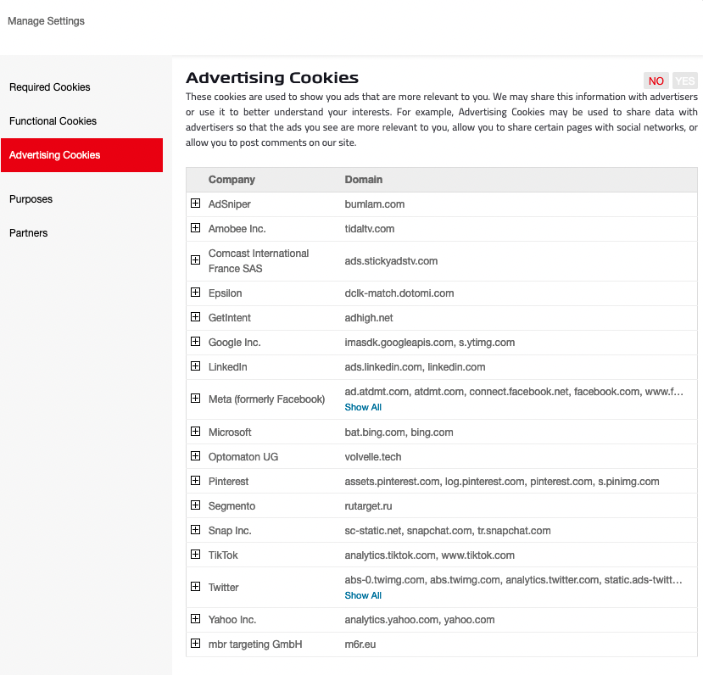Click plus icon beside Twitter
Viewport: 703px width, 675px height.
point(195,587)
